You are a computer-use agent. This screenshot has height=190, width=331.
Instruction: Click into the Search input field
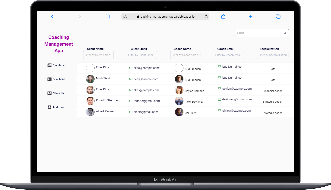click(258, 33)
